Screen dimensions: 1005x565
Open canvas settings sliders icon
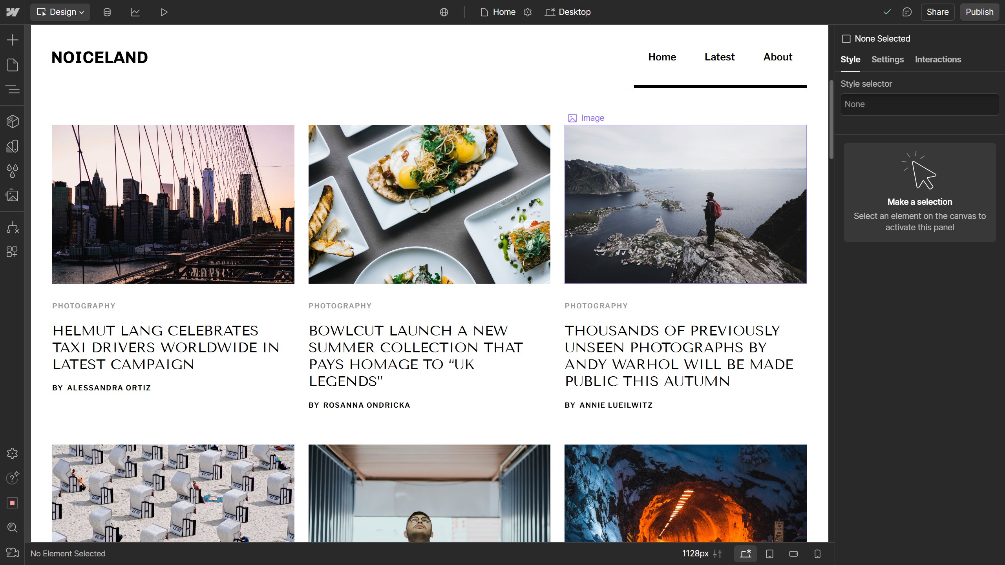(718, 554)
